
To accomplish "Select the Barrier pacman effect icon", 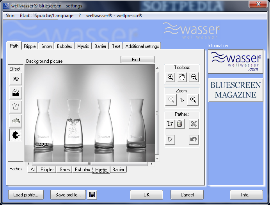I will pyautogui.click(x=16, y=135).
